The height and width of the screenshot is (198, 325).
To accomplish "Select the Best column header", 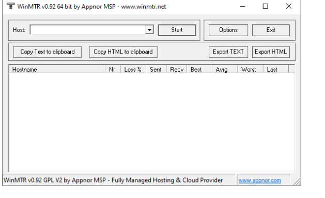I will pyautogui.click(x=199, y=69).
